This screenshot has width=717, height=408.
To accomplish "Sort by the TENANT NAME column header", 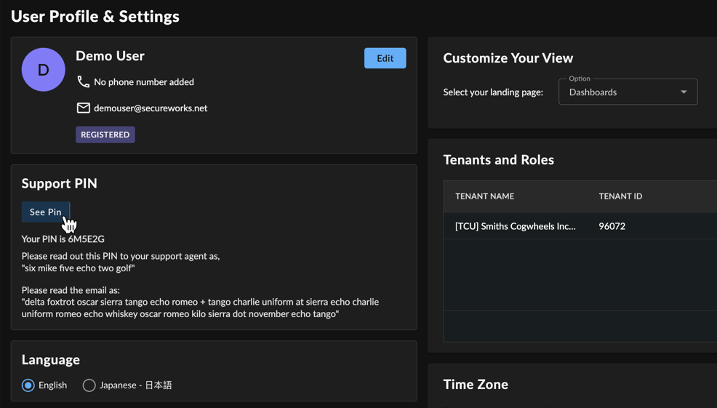I will pos(485,196).
